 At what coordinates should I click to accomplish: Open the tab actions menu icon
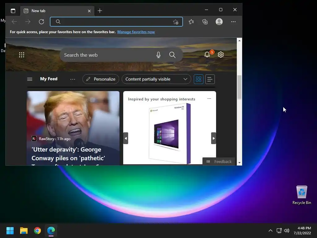pyautogui.click(x=13, y=11)
